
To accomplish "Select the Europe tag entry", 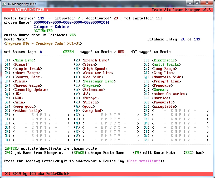I will (86, 98).
